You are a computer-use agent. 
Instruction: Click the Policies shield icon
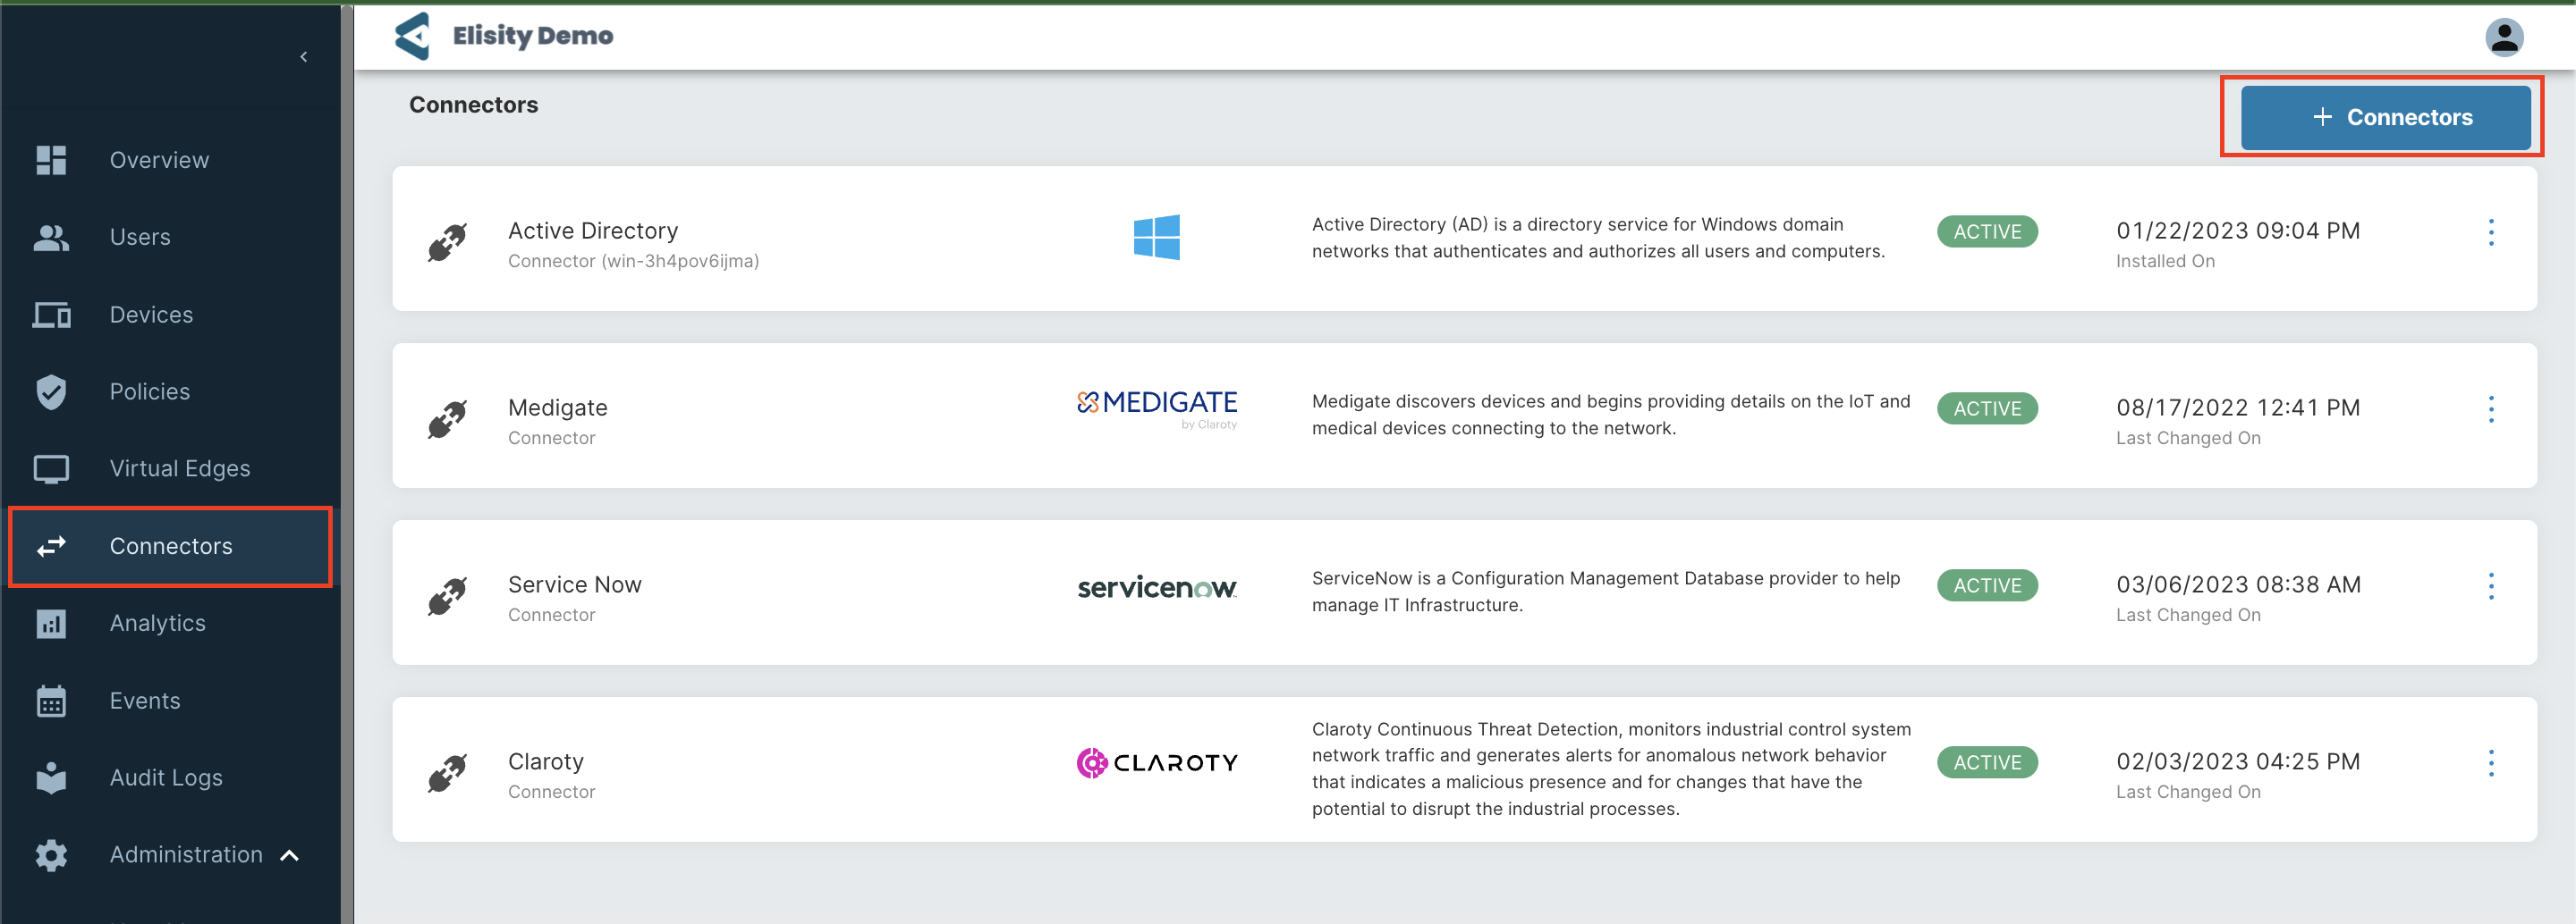(x=51, y=391)
